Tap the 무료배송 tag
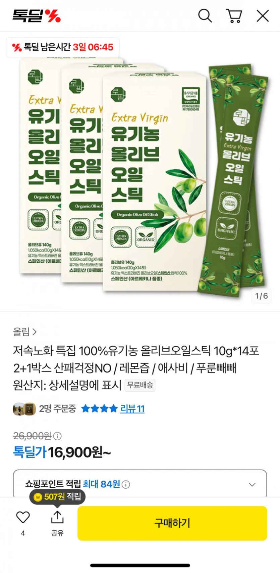The image size is (280, 573). click(140, 385)
